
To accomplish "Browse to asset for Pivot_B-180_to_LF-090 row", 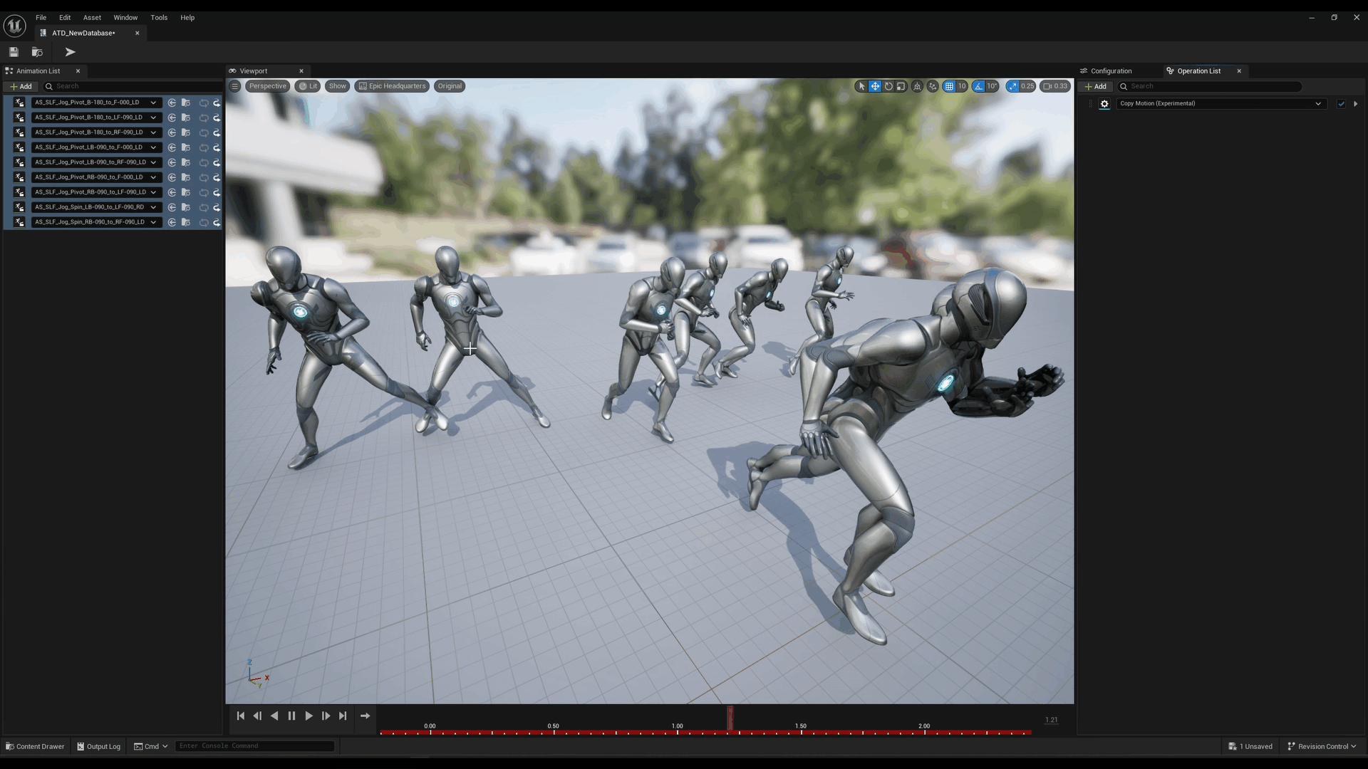I will pos(186,117).
